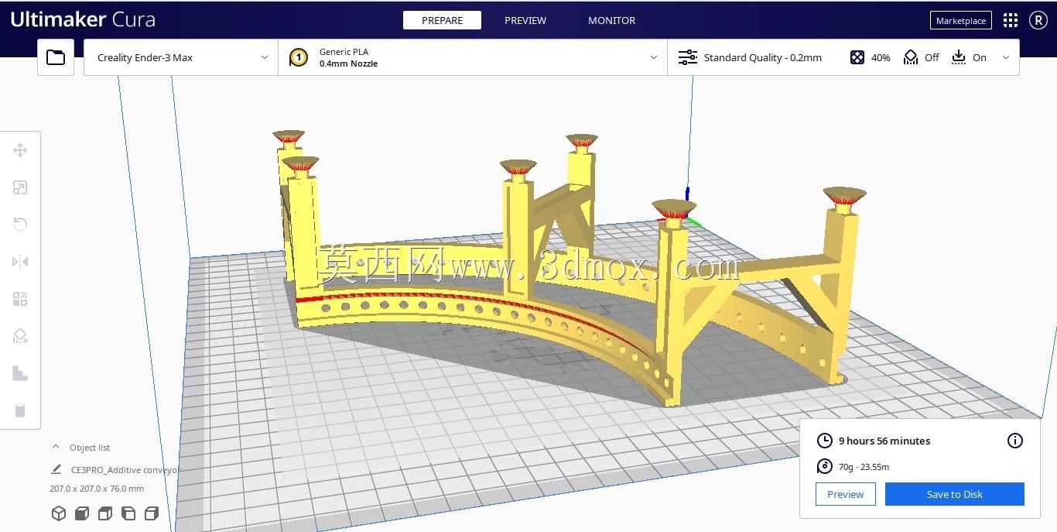The image size is (1057, 532).
Task: Click the material usage spool icon
Action: tap(825, 466)
